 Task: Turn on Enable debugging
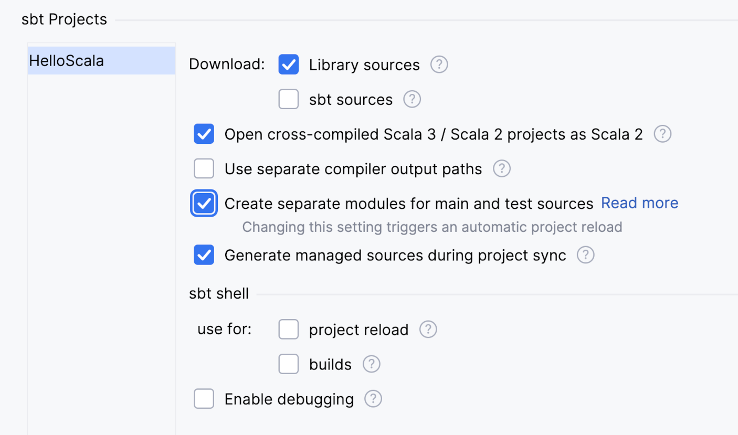204,399
